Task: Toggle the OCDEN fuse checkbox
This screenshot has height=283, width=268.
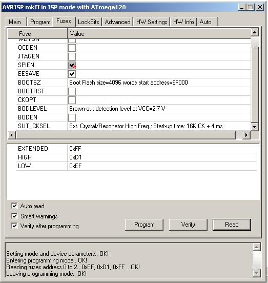Action: [x=72, y=48]
